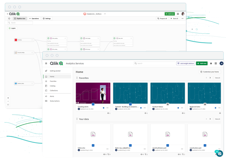Click zoom in on pipeline canvas
Image resolution: width=226 pixels, height=159 pixels.
coord(8,98)
